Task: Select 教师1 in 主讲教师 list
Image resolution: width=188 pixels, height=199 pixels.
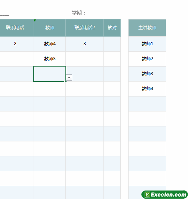Action: coord(147,44)
